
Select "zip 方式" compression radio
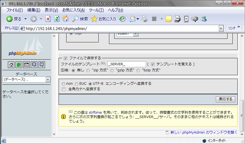pyautogui.click(x=88, y=70)
